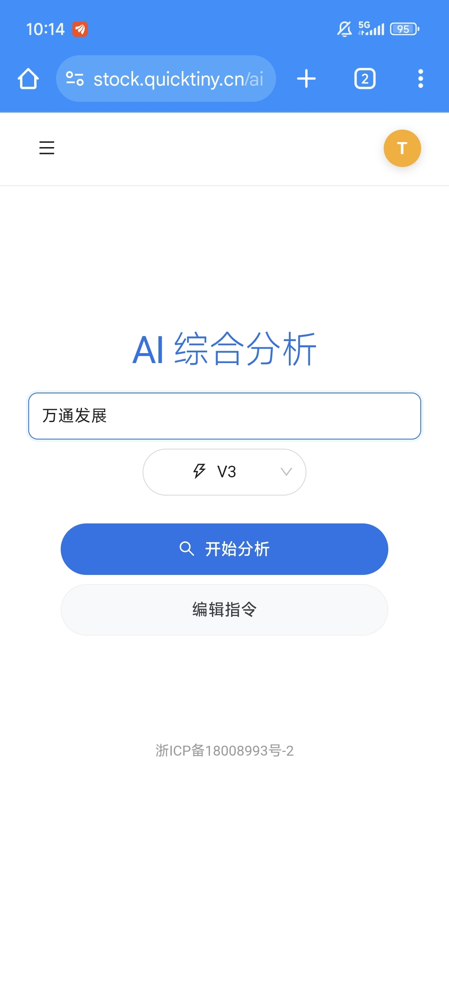Click the magnifier icon on 开始分析
The height and width of the screenshot is (997, 449).
click(187, 549)
